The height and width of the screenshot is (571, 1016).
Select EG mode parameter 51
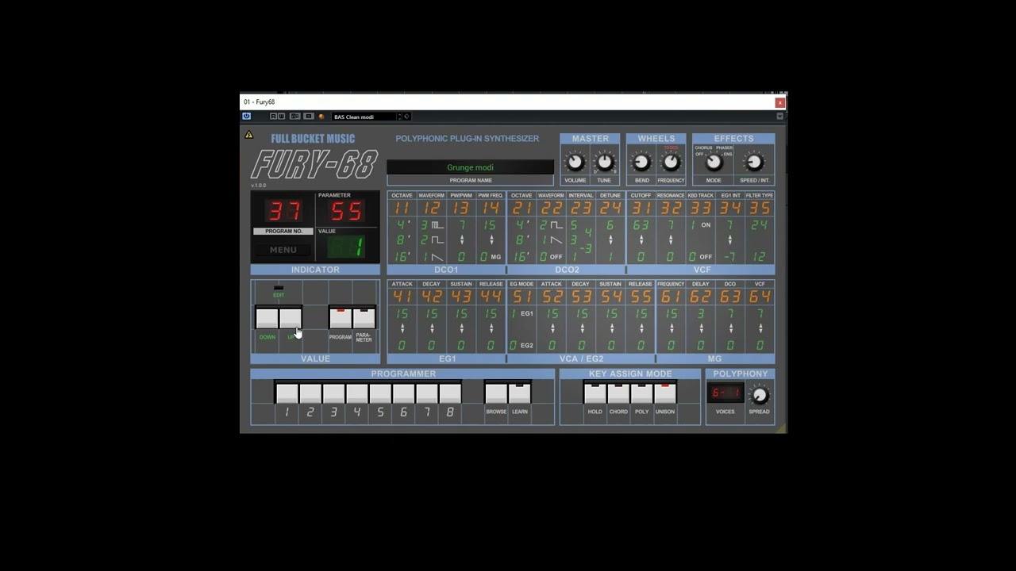click(x=521, y=297)
